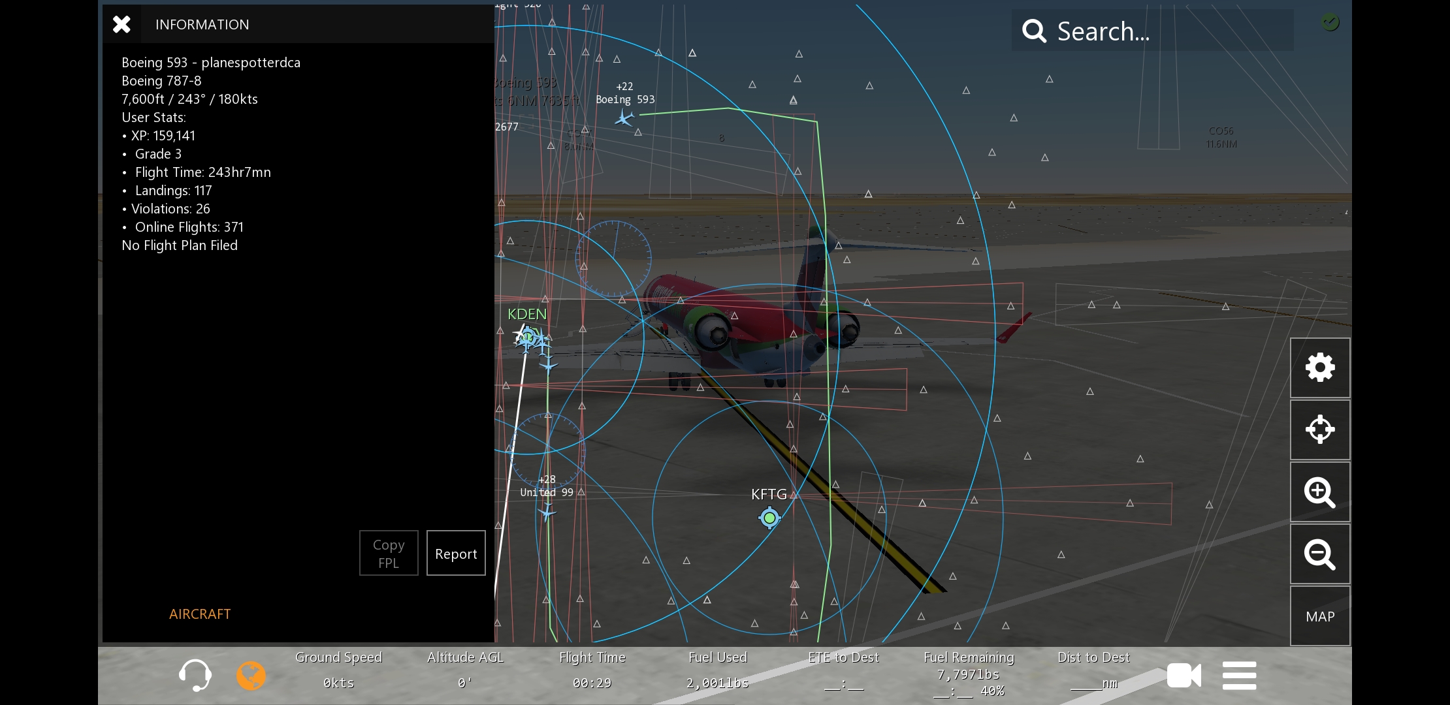Tap the United 99 aircraft icon
Screen dimensions: 1450x705
[x=547, y=513]
